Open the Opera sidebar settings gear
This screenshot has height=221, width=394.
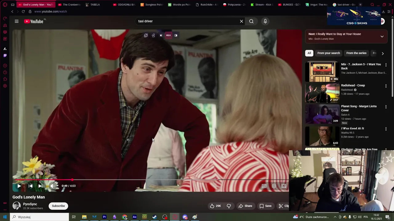5,86
